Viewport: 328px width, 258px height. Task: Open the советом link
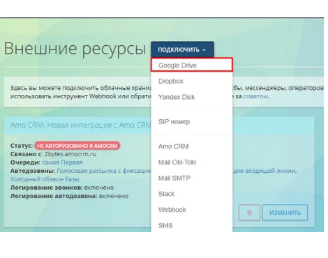click(255, 96)
